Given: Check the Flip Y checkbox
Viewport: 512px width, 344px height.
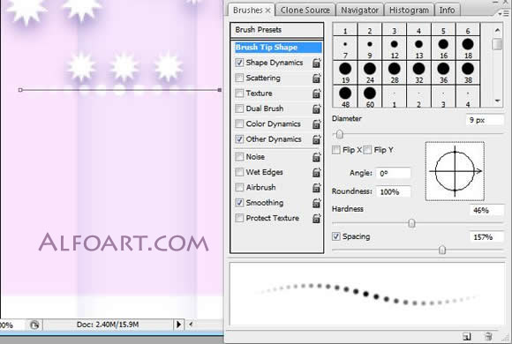Looking at the screenshot, I should pos(367,150).
